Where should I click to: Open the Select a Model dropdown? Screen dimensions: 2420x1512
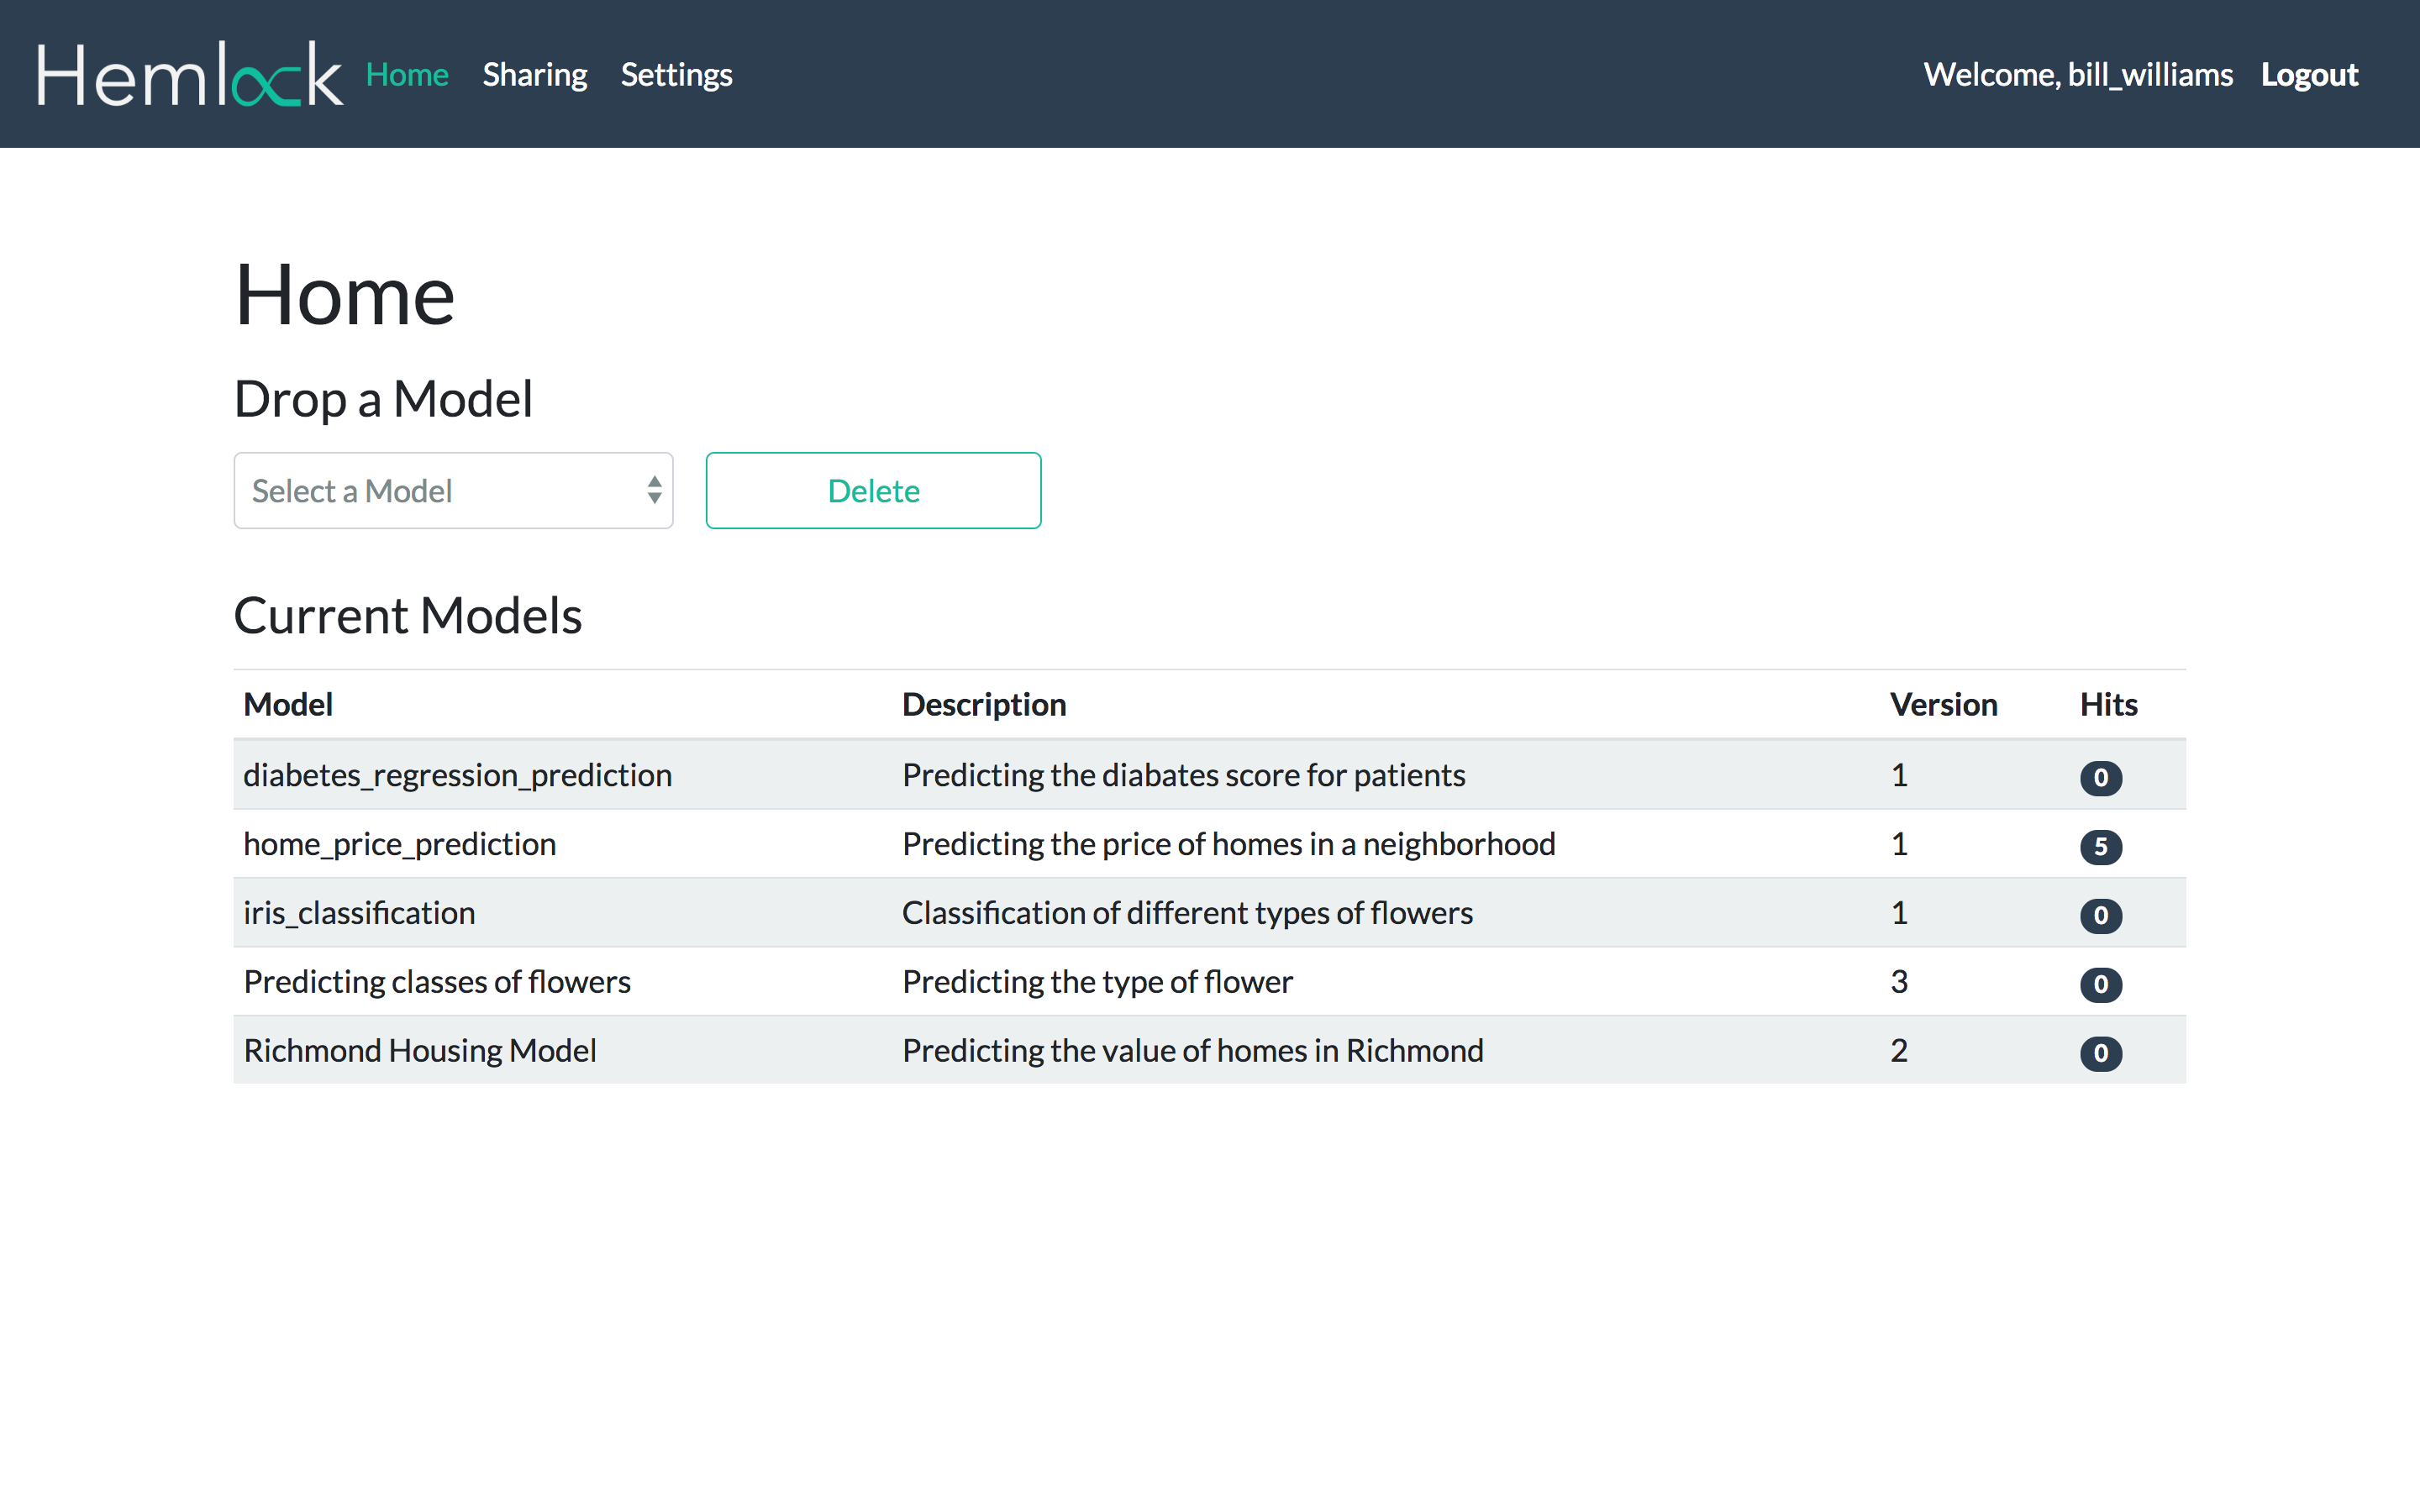coord(440,490)
